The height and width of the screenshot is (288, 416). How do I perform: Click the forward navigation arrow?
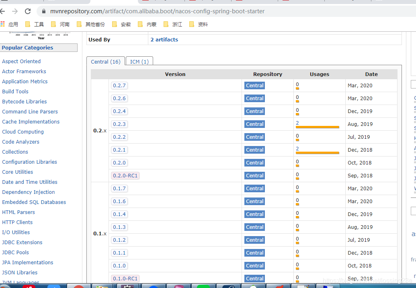15,12
